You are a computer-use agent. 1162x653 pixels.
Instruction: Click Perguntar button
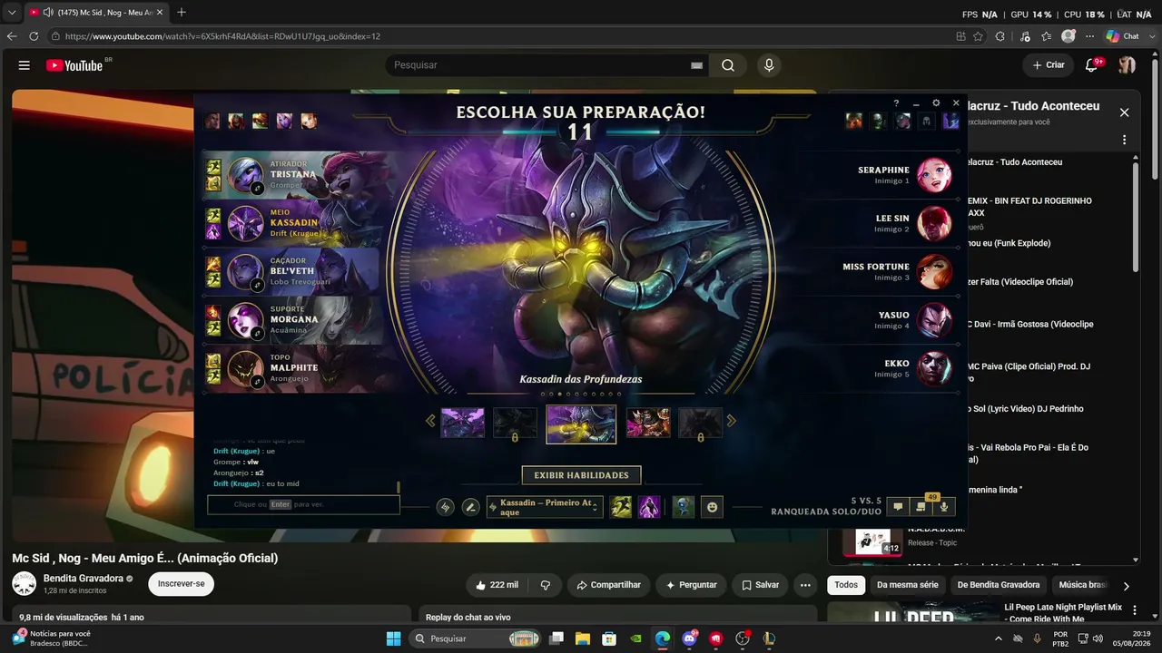click(x=691, y=585)
